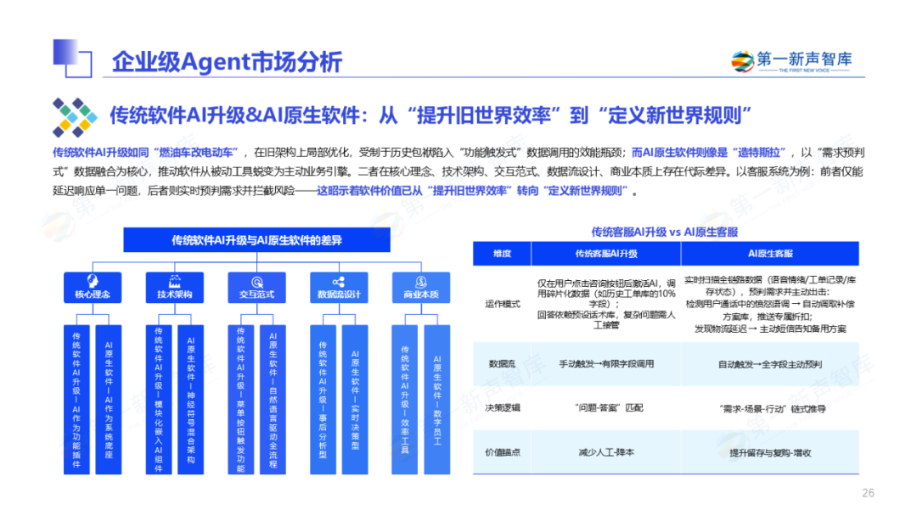Click vertical bar 实时决策型
The height and width of the screenshot is (516, 917).
coord(355,400)
